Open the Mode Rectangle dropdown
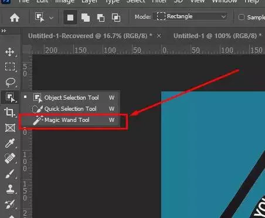 point(190,16)
